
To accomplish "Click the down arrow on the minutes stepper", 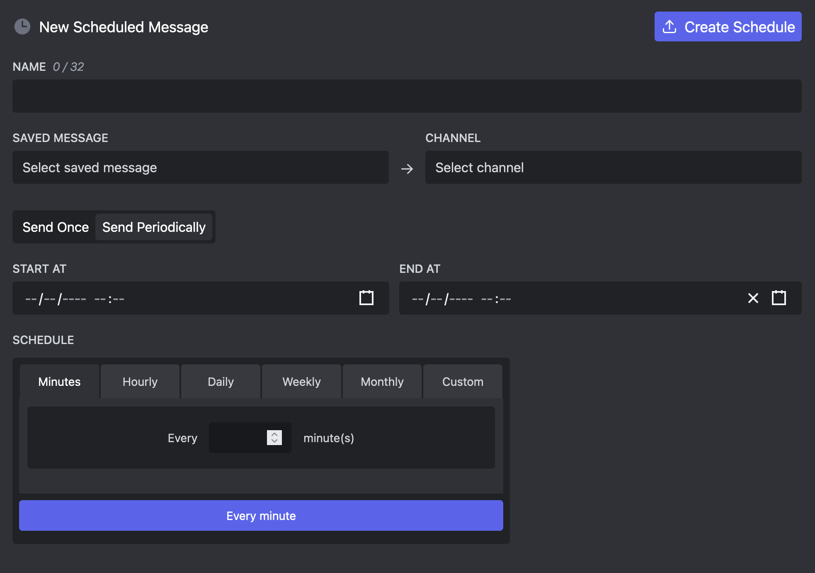I will (274, 442).
